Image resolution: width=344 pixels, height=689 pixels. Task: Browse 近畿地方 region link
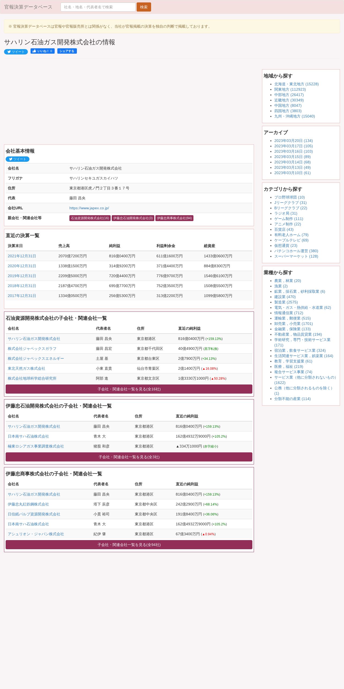(289, 100)
